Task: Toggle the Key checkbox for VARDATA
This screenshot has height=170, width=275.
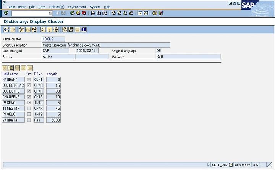Action: (29, 120)
